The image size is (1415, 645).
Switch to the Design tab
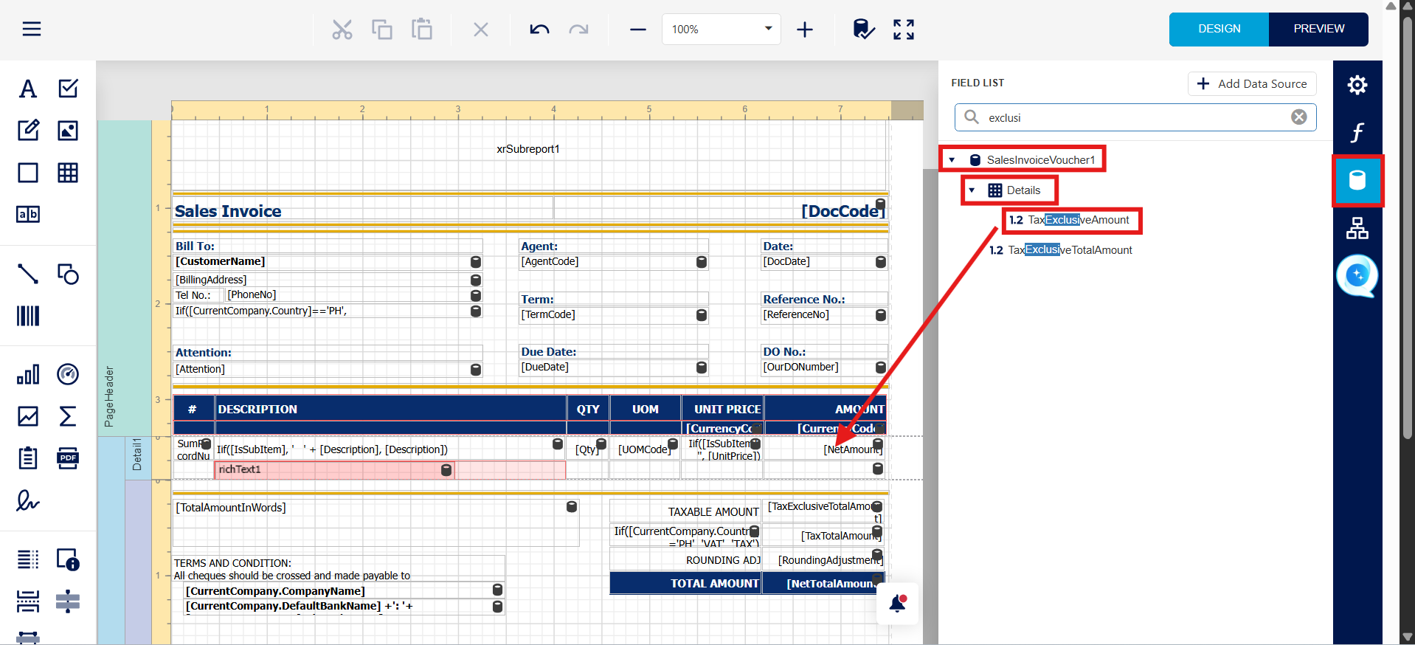tap(1219, 29)
